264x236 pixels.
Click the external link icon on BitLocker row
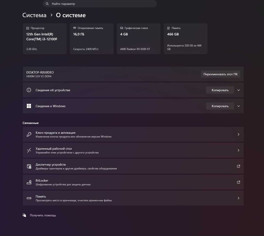[x=238, y=182]
